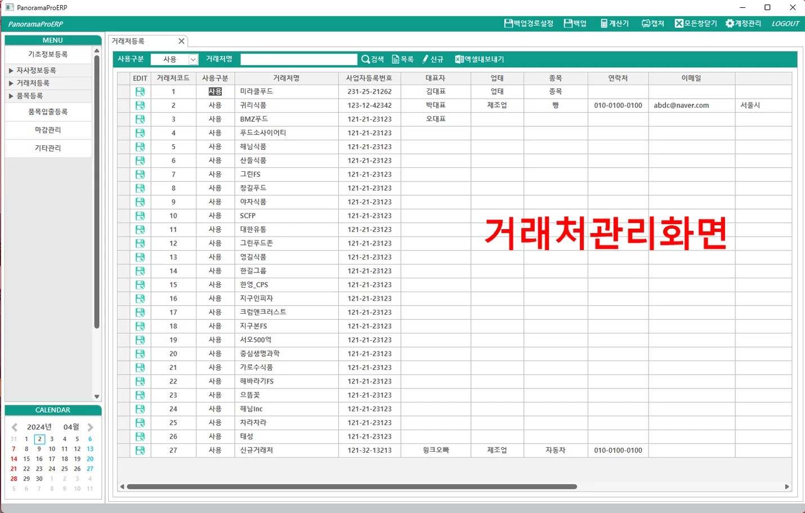Click the edit save icon for BMZ푸드
This screenshot has width=805, height=513.
(x=140, y=119)
